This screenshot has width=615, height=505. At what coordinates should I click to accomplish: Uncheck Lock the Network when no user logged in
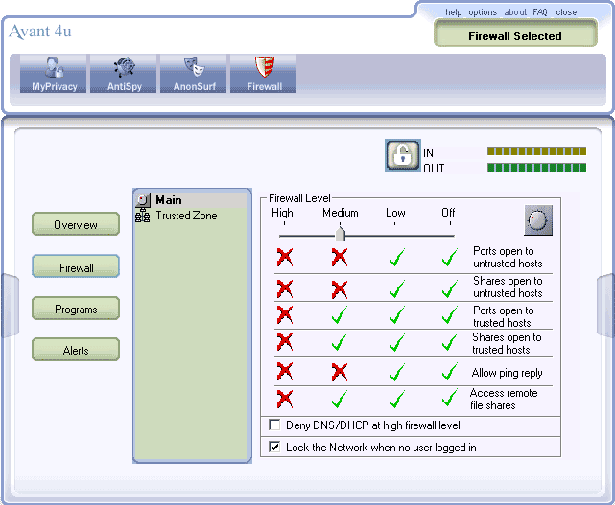tap(274, 447)
